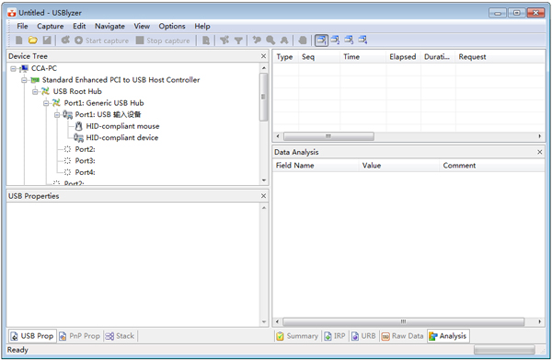Collapse the CCA-PC tree node
The height and width of the screenshot is (360, 552).
click(x=13, y=68)
